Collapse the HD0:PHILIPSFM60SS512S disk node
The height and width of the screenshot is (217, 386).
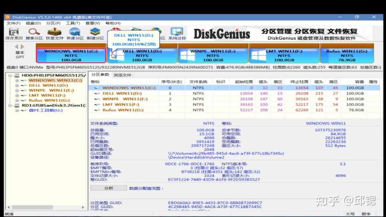click(10, 75)
